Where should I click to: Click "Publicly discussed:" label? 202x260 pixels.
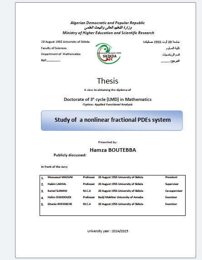click(70, 155)
